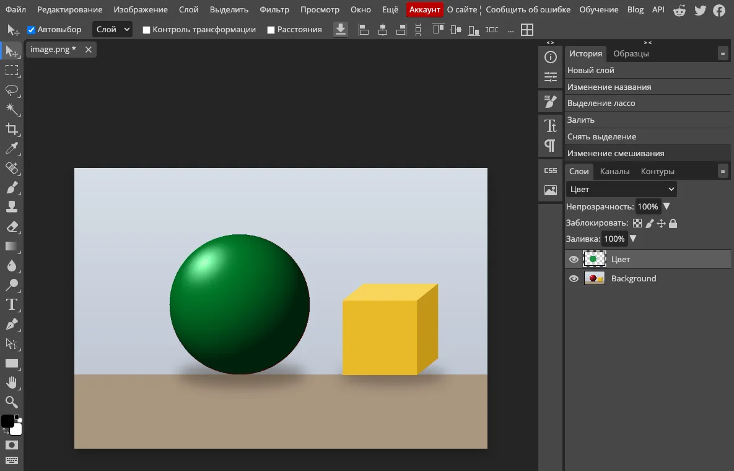Enable the Расстояния checkbox
Image resolution: width=734 pixels, height=471 pixels.
coord(271,30)
